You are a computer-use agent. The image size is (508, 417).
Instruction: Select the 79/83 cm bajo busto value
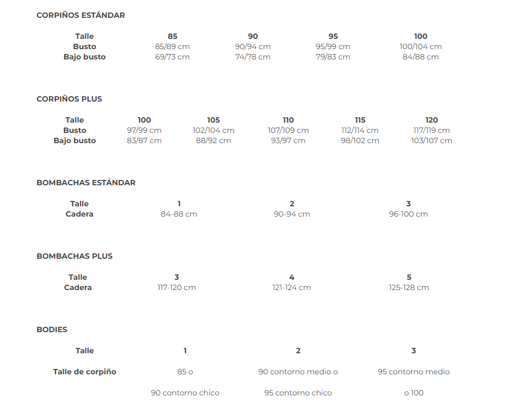[333, 57]
